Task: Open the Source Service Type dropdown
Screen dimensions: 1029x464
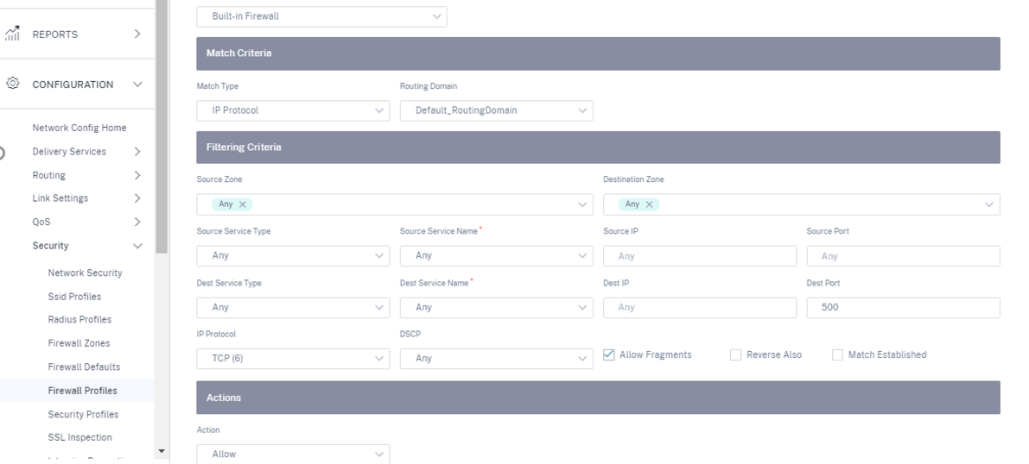Action: click(x=293, y=255)
